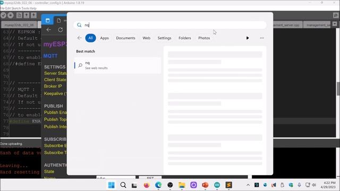Switch to Arduino IDE on the taskbar
This screenshot has height=191, width=340.
point(217,185)
